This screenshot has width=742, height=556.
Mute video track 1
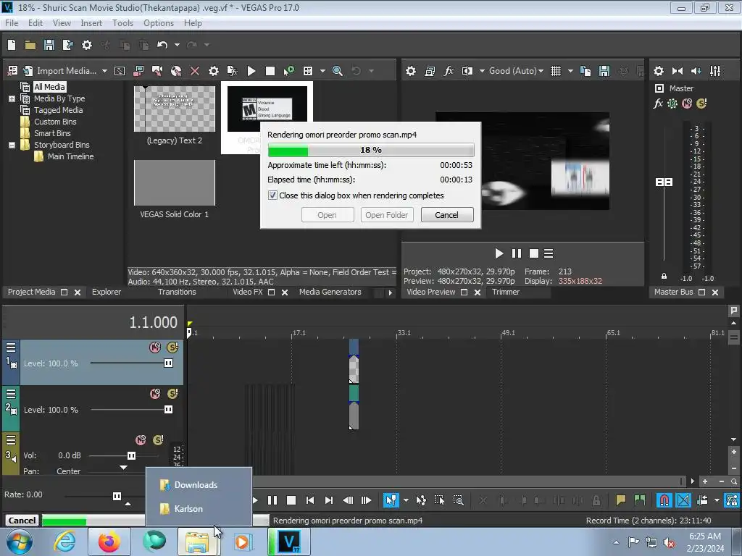[155, 347]
